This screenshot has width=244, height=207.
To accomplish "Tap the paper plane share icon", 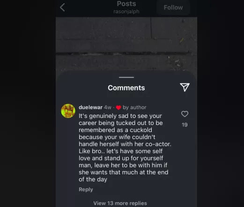I will click(x=185, y=87).
